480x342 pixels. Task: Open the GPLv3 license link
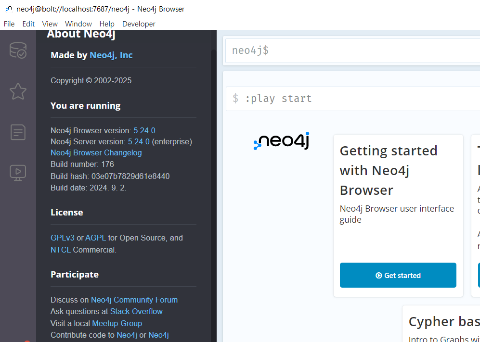63,238
